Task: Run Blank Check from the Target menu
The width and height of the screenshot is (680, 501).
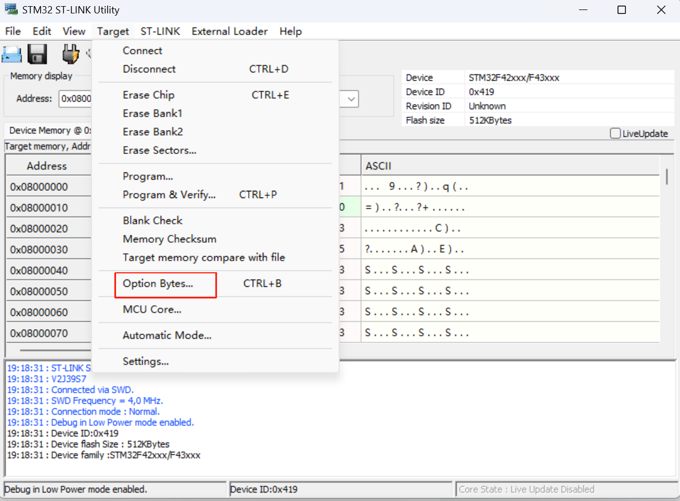Action: (152, 220)
